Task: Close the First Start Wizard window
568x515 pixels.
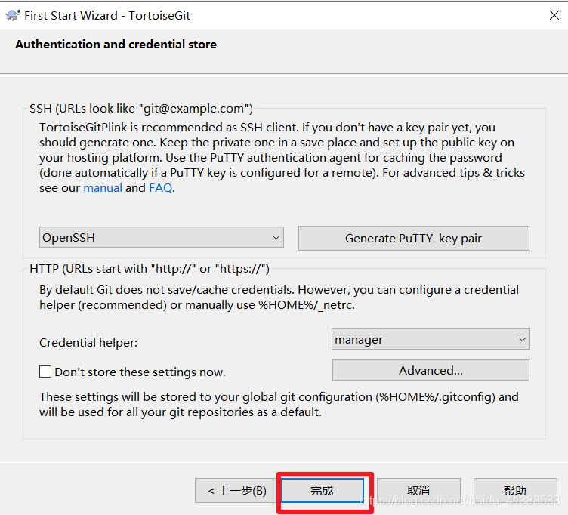Action: pyautogui.click(x=554, y=15)
